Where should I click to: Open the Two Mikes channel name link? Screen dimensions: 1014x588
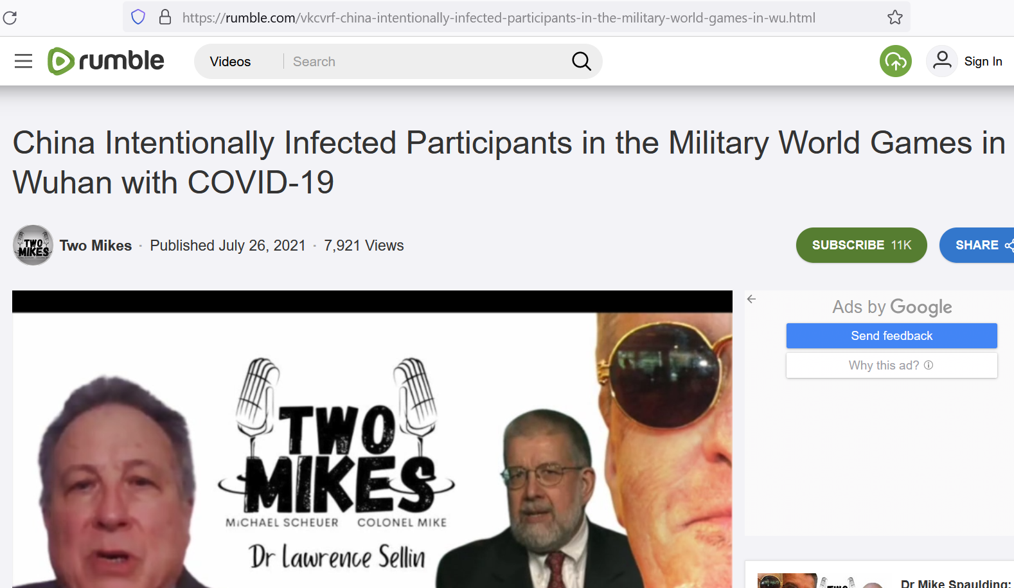(96, 245)
